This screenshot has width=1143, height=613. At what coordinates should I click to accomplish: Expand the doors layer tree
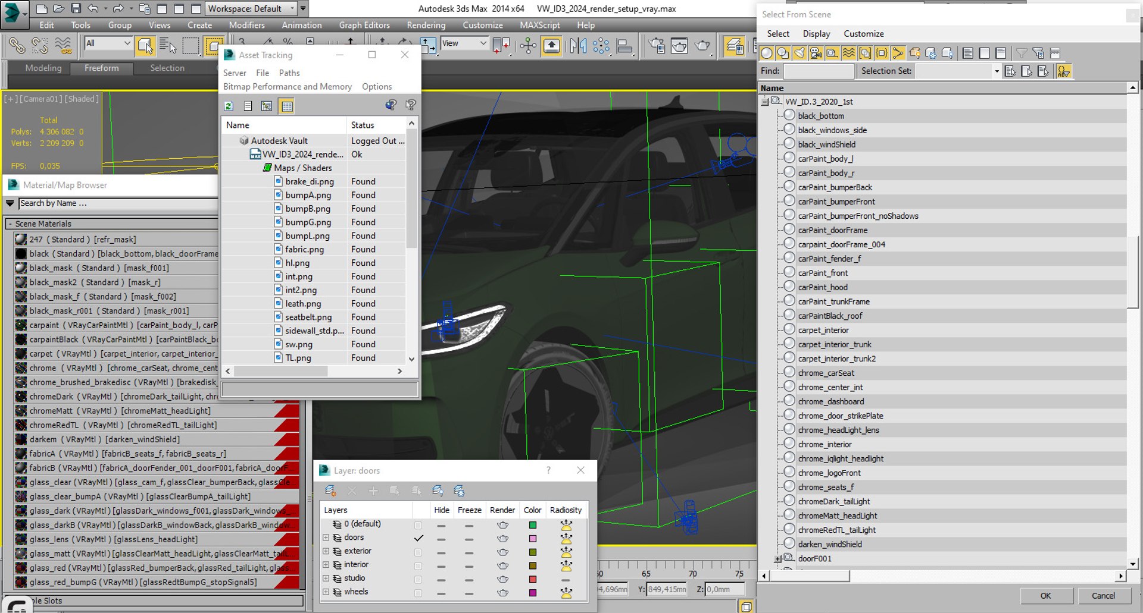click(326, 537)
